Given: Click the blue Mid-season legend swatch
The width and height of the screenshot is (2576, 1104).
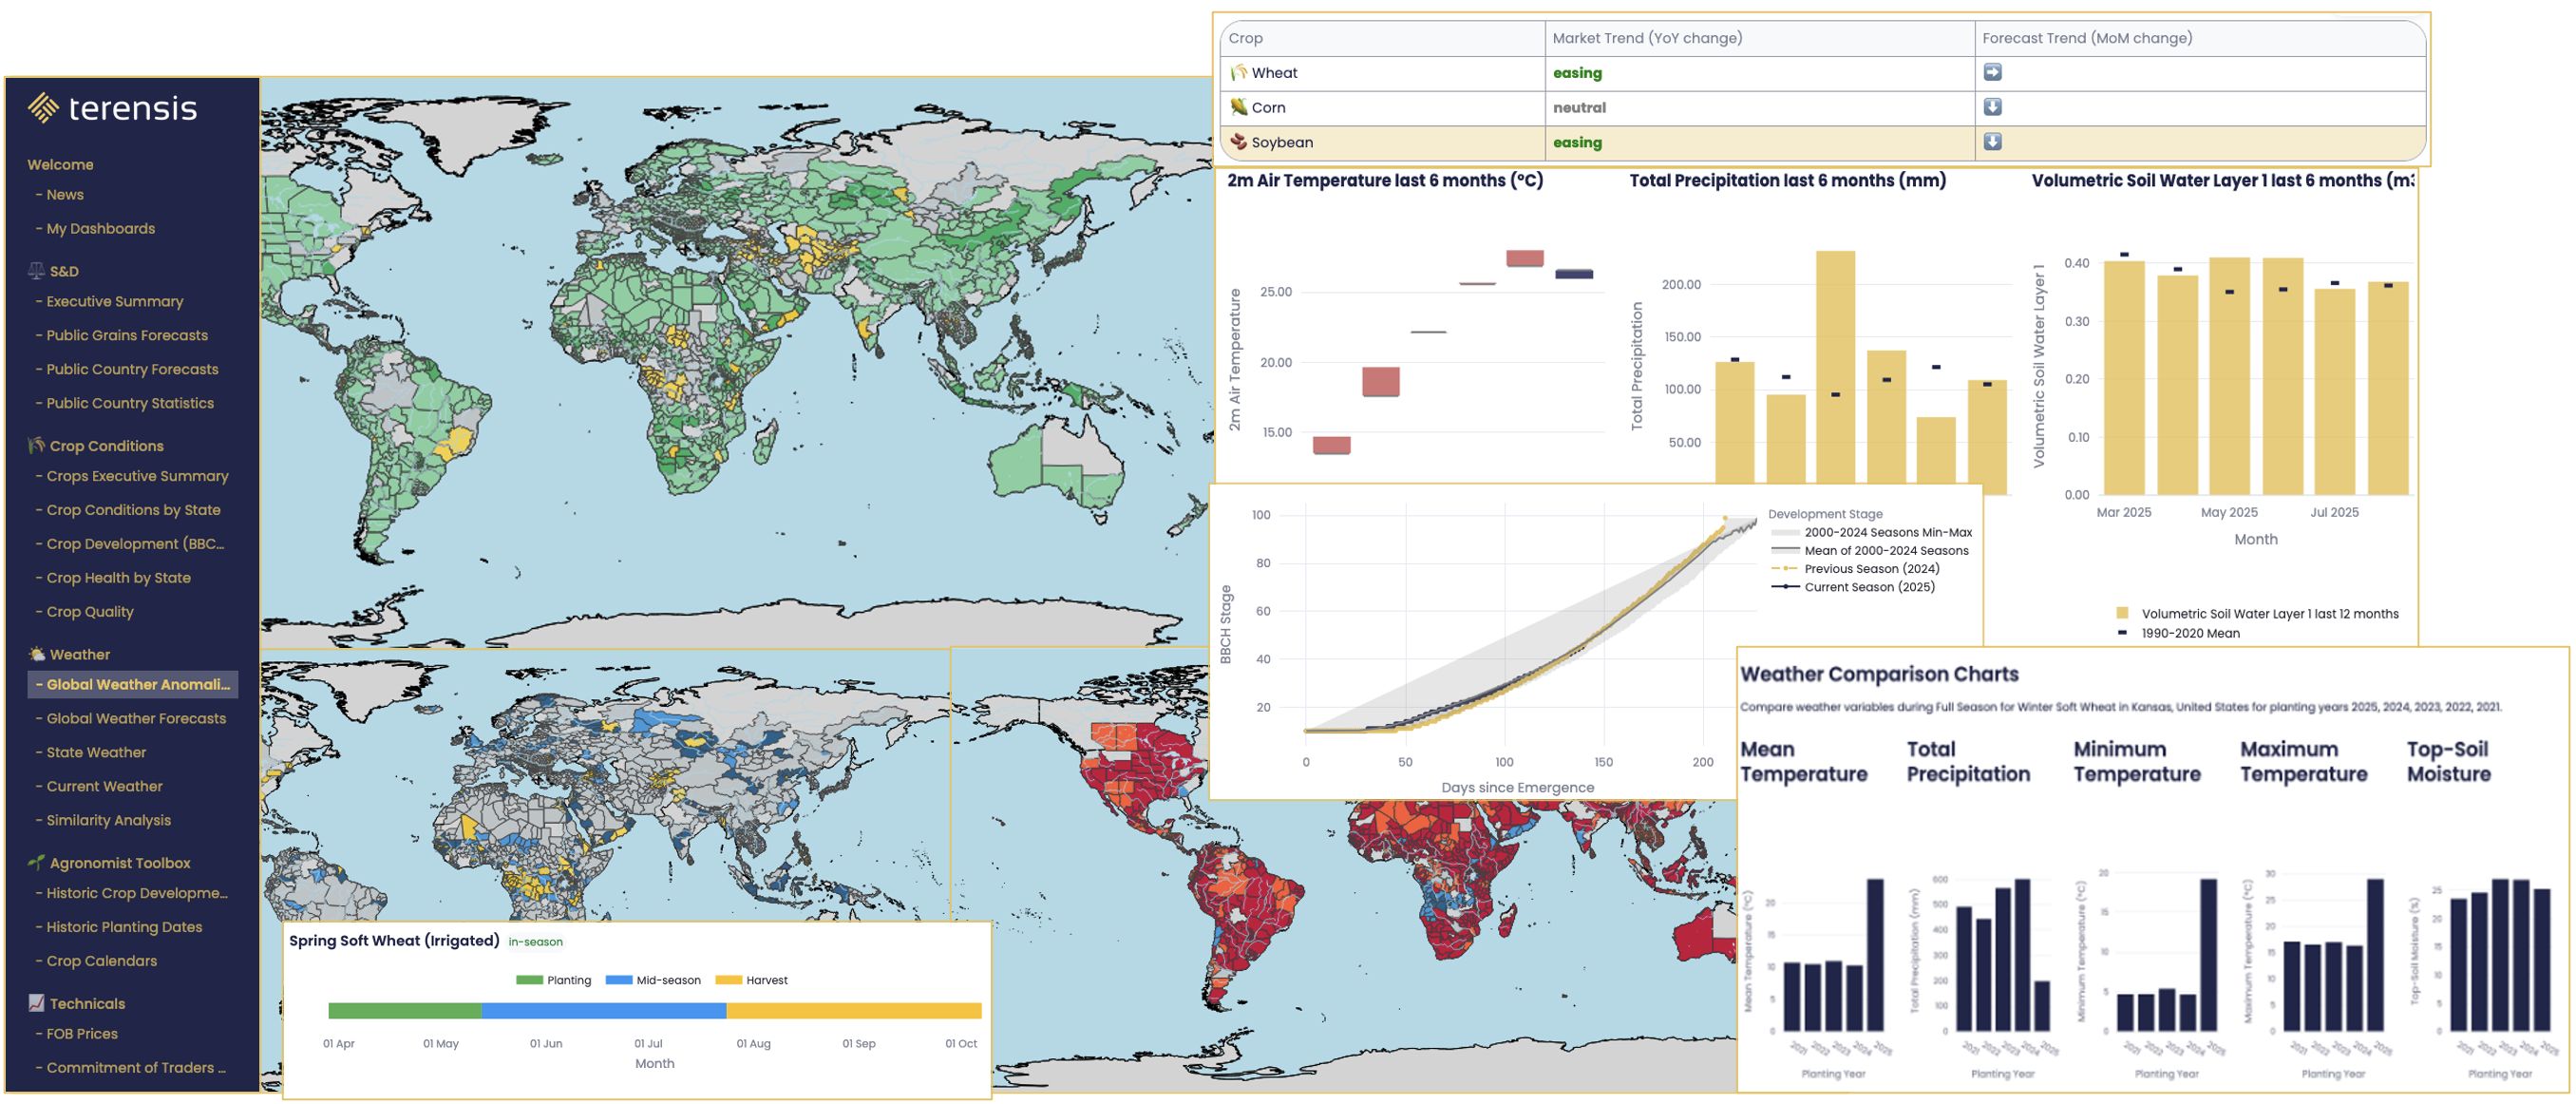Looking at the screenshot, I should pyautogui.click(x=619, y=980).
